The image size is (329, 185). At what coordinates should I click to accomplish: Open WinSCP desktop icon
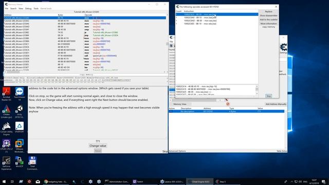(x=20, y=162)
